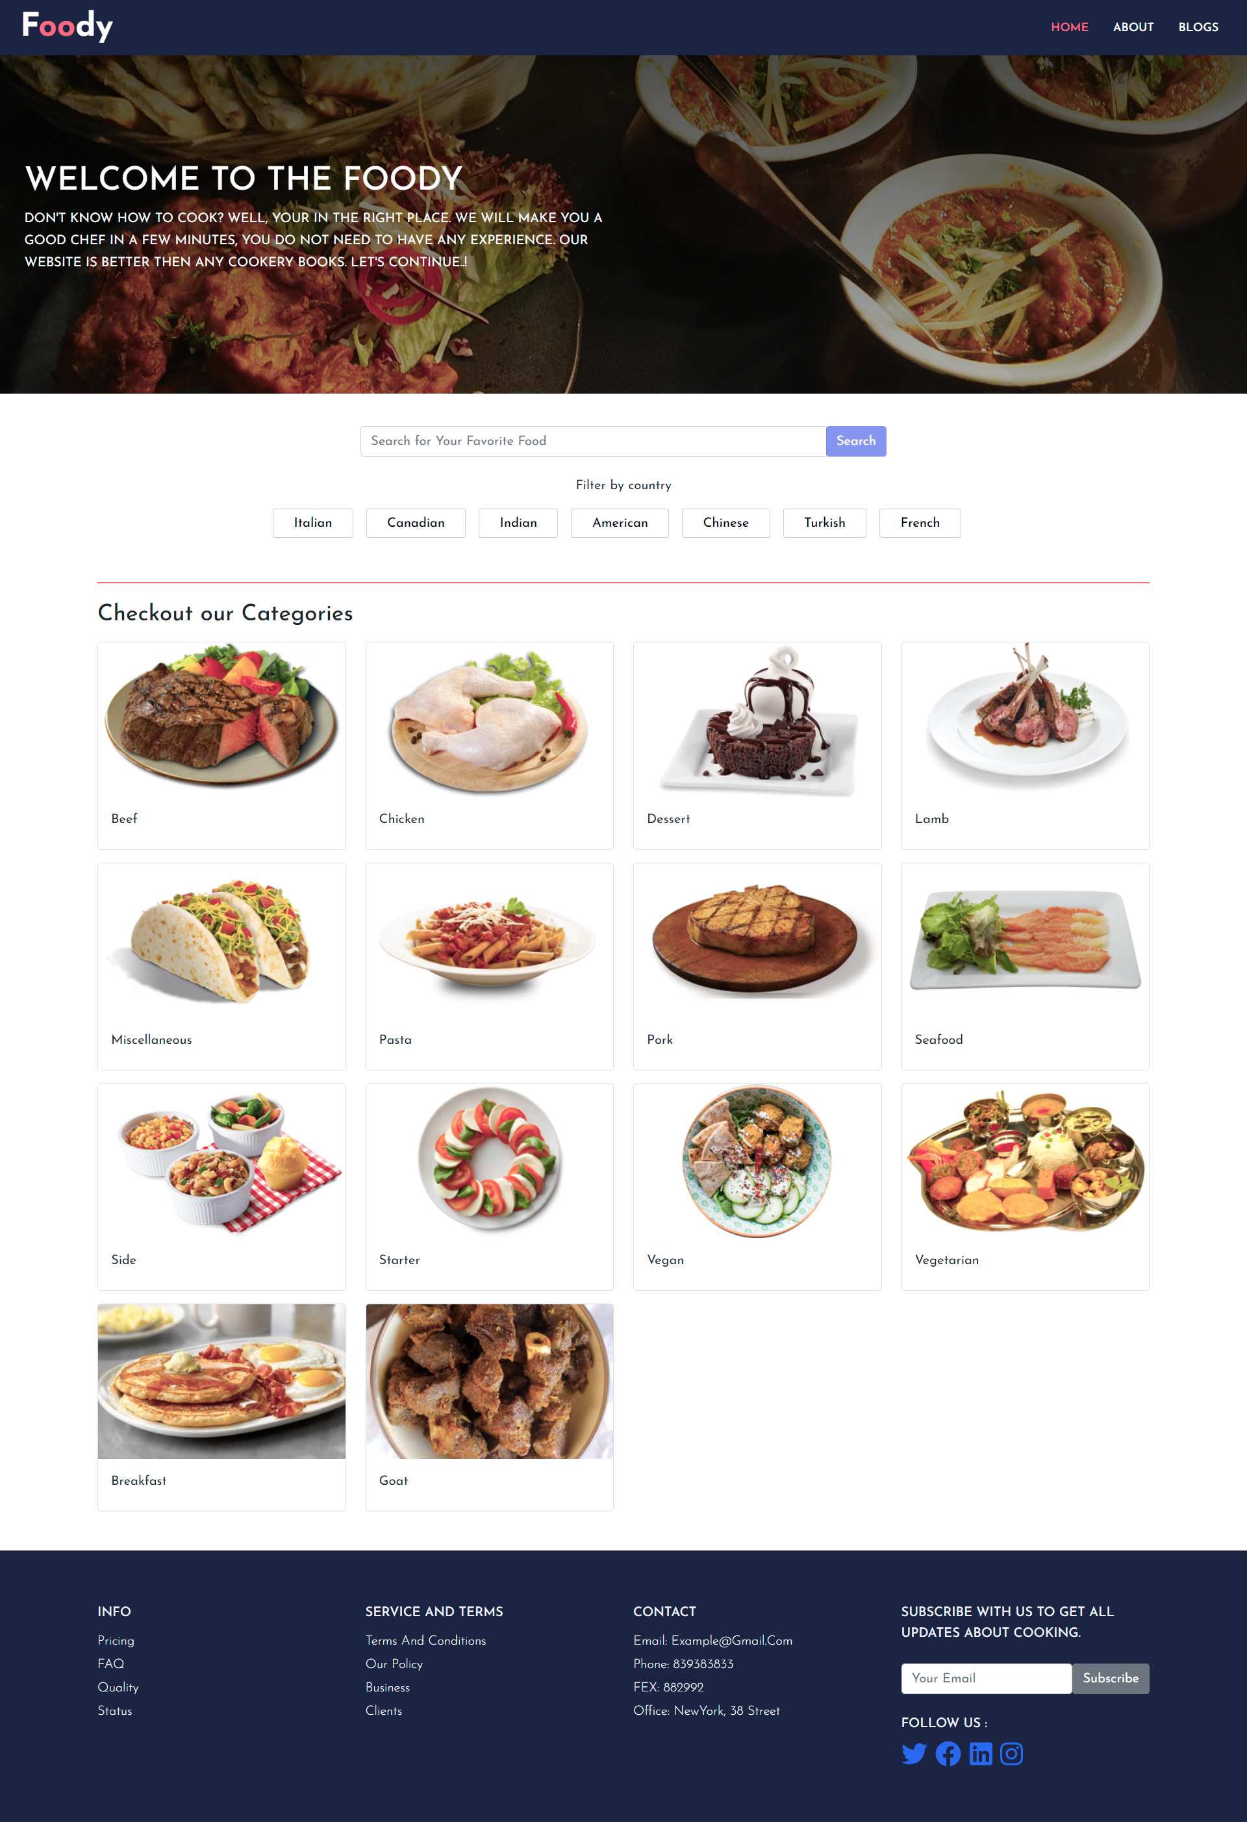Click the Subscribe button
Image resolution: width=1247 pixels, height=1822 pixels.
[x=1110, y=1678]
